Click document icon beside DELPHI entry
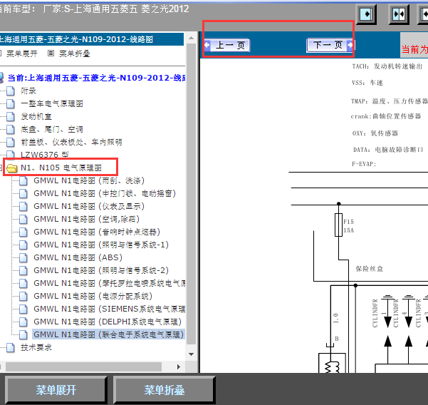 coord(24,322)
